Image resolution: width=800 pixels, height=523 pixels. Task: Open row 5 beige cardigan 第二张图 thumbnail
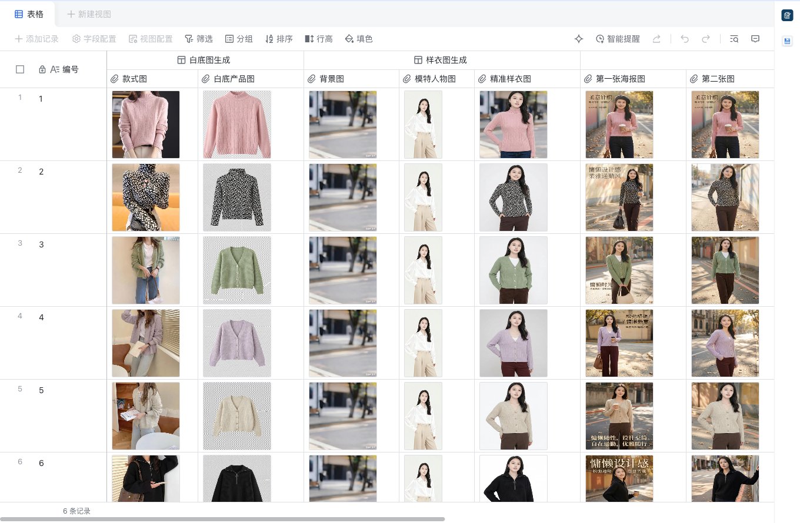[x=725, y=416]
